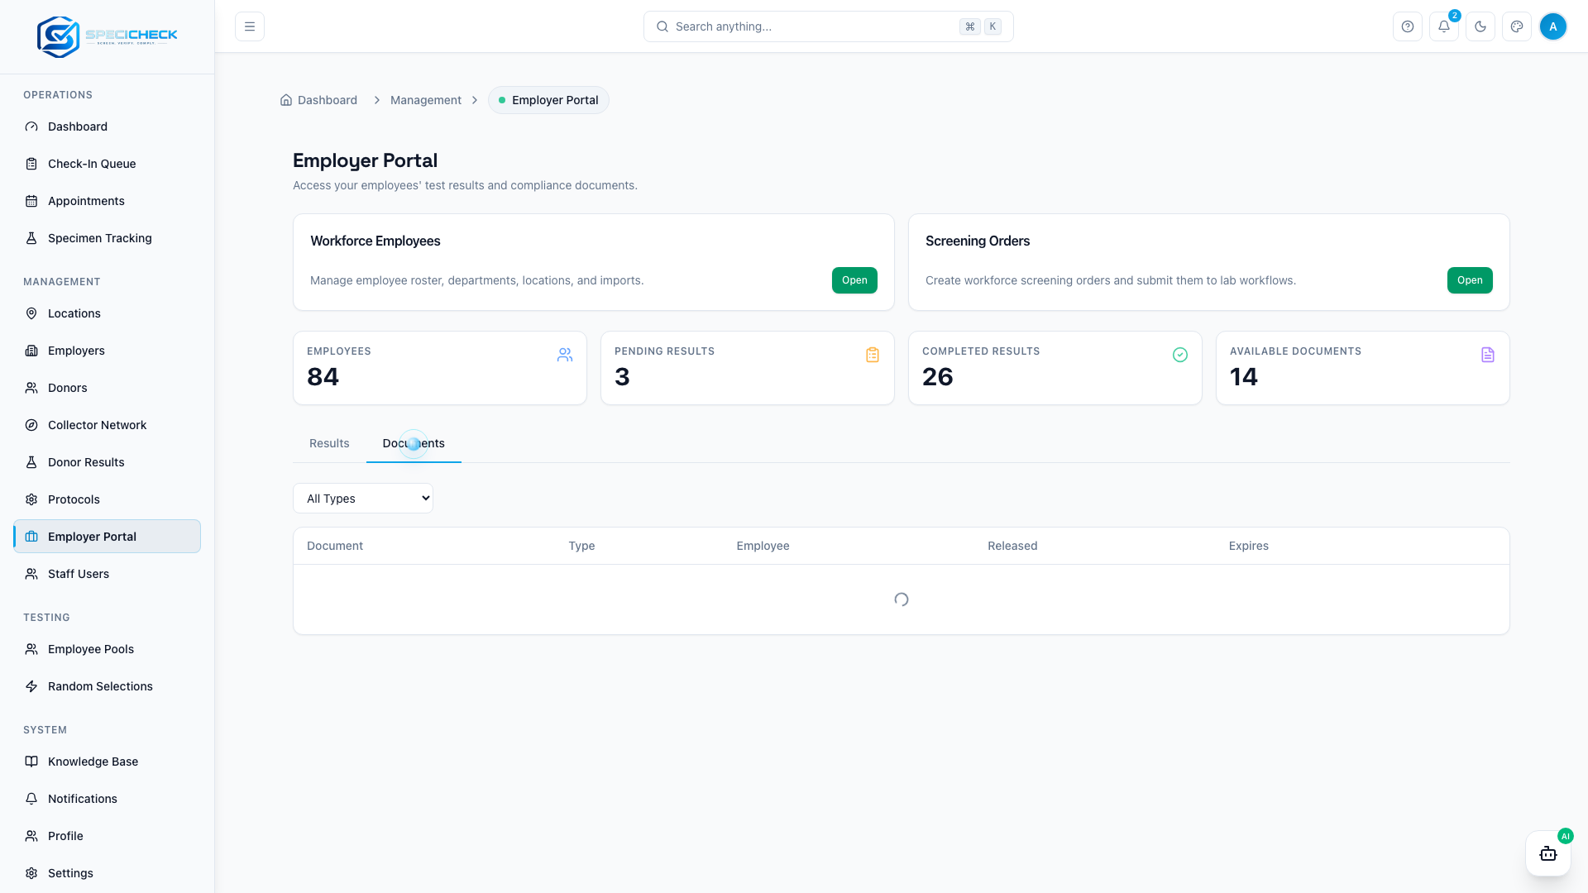
Task: Open the All Types dropdown
Action: pos(363,499)
